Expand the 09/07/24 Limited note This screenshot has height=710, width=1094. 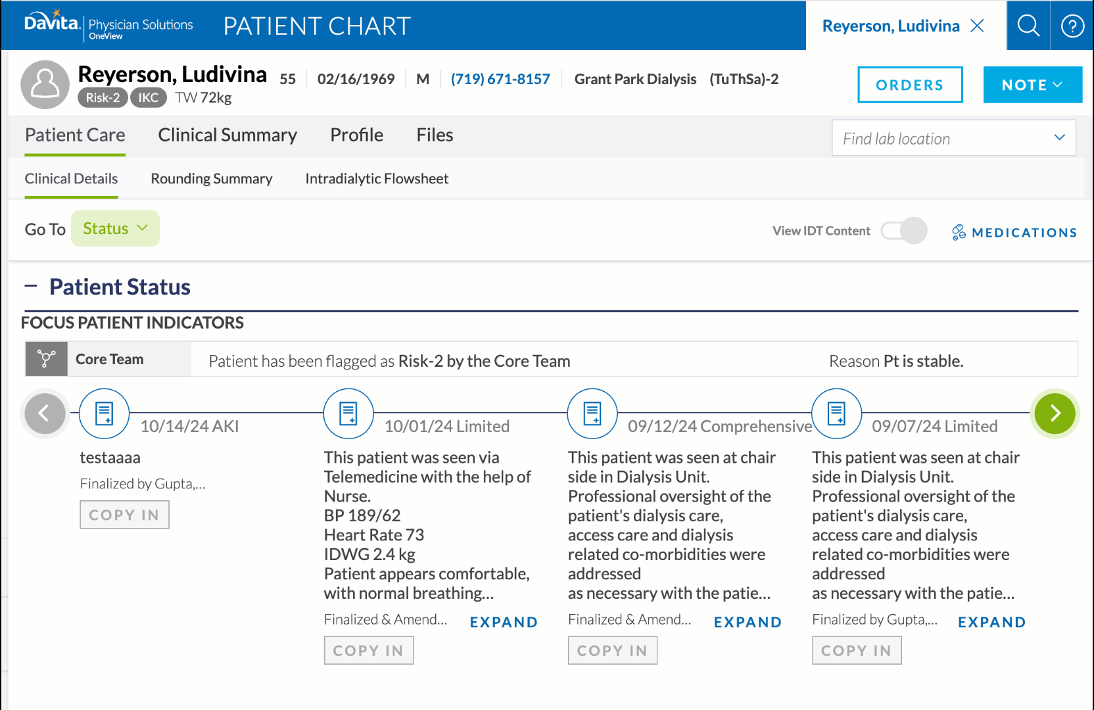(x=991, y=622)
